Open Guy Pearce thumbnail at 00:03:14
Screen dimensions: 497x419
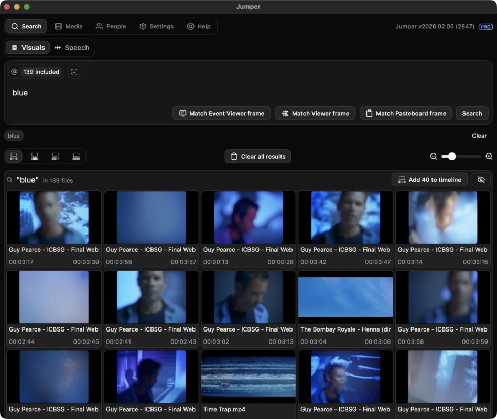[x=443, y=217]
